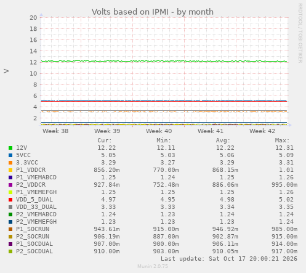Image resolution: width=306 pixels, height=273 pixels.
Task: Click the VDD_5_DUAL red legend swatch
Action: pyautogui.click(x=10, y=200)
